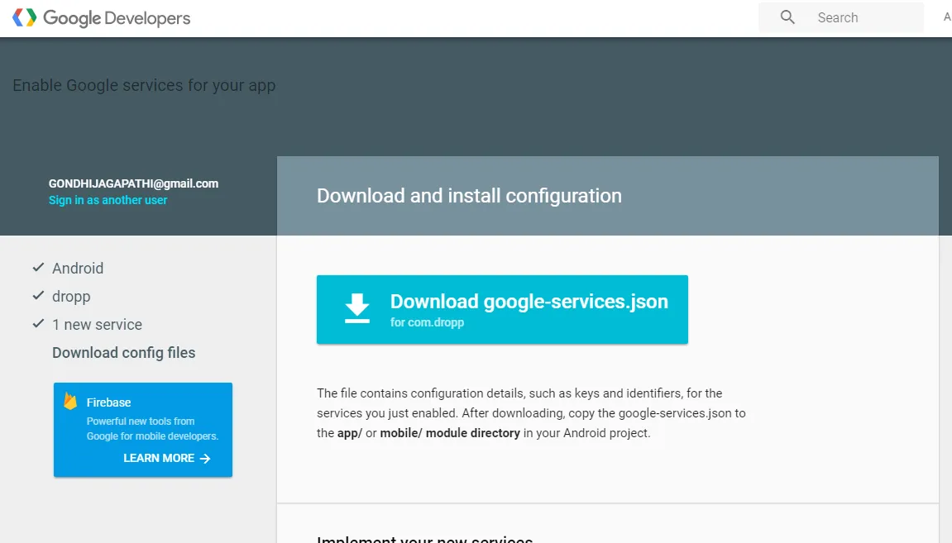Viewport: 952px width, 543px height.
Task: Click the download arrow icon
Action: (x=357, y=308)
